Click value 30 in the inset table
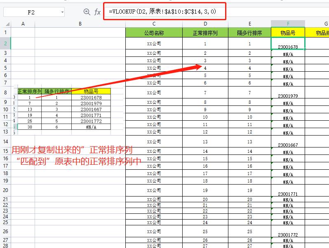Screen dimensions: 329x248 pyautogui.click(x=30, y=127)
